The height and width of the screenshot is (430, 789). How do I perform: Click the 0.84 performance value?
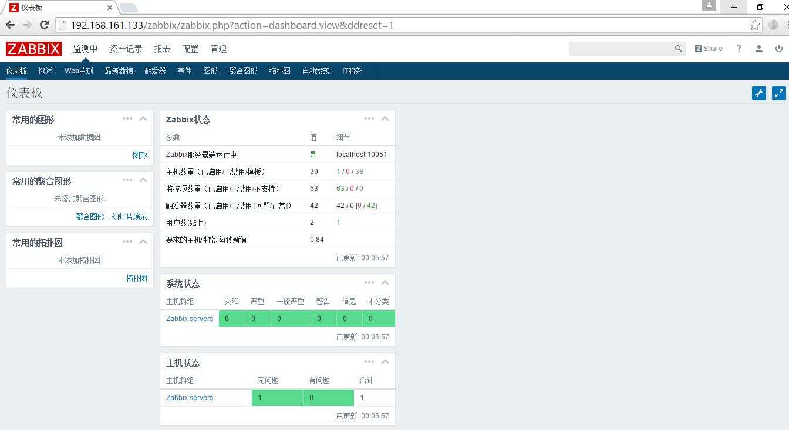click(317, 240)
